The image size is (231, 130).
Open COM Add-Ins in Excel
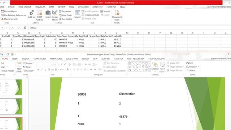point(39,16)
